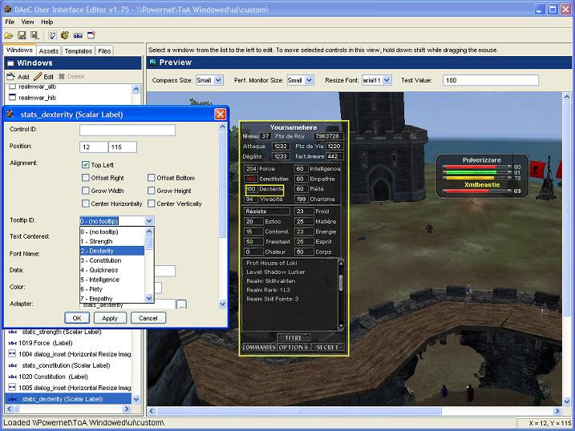Viewport: 575px width, 431px height.
Task: Open the Perf. Monitor Size dropdown
Action: [x=310, y=80]
